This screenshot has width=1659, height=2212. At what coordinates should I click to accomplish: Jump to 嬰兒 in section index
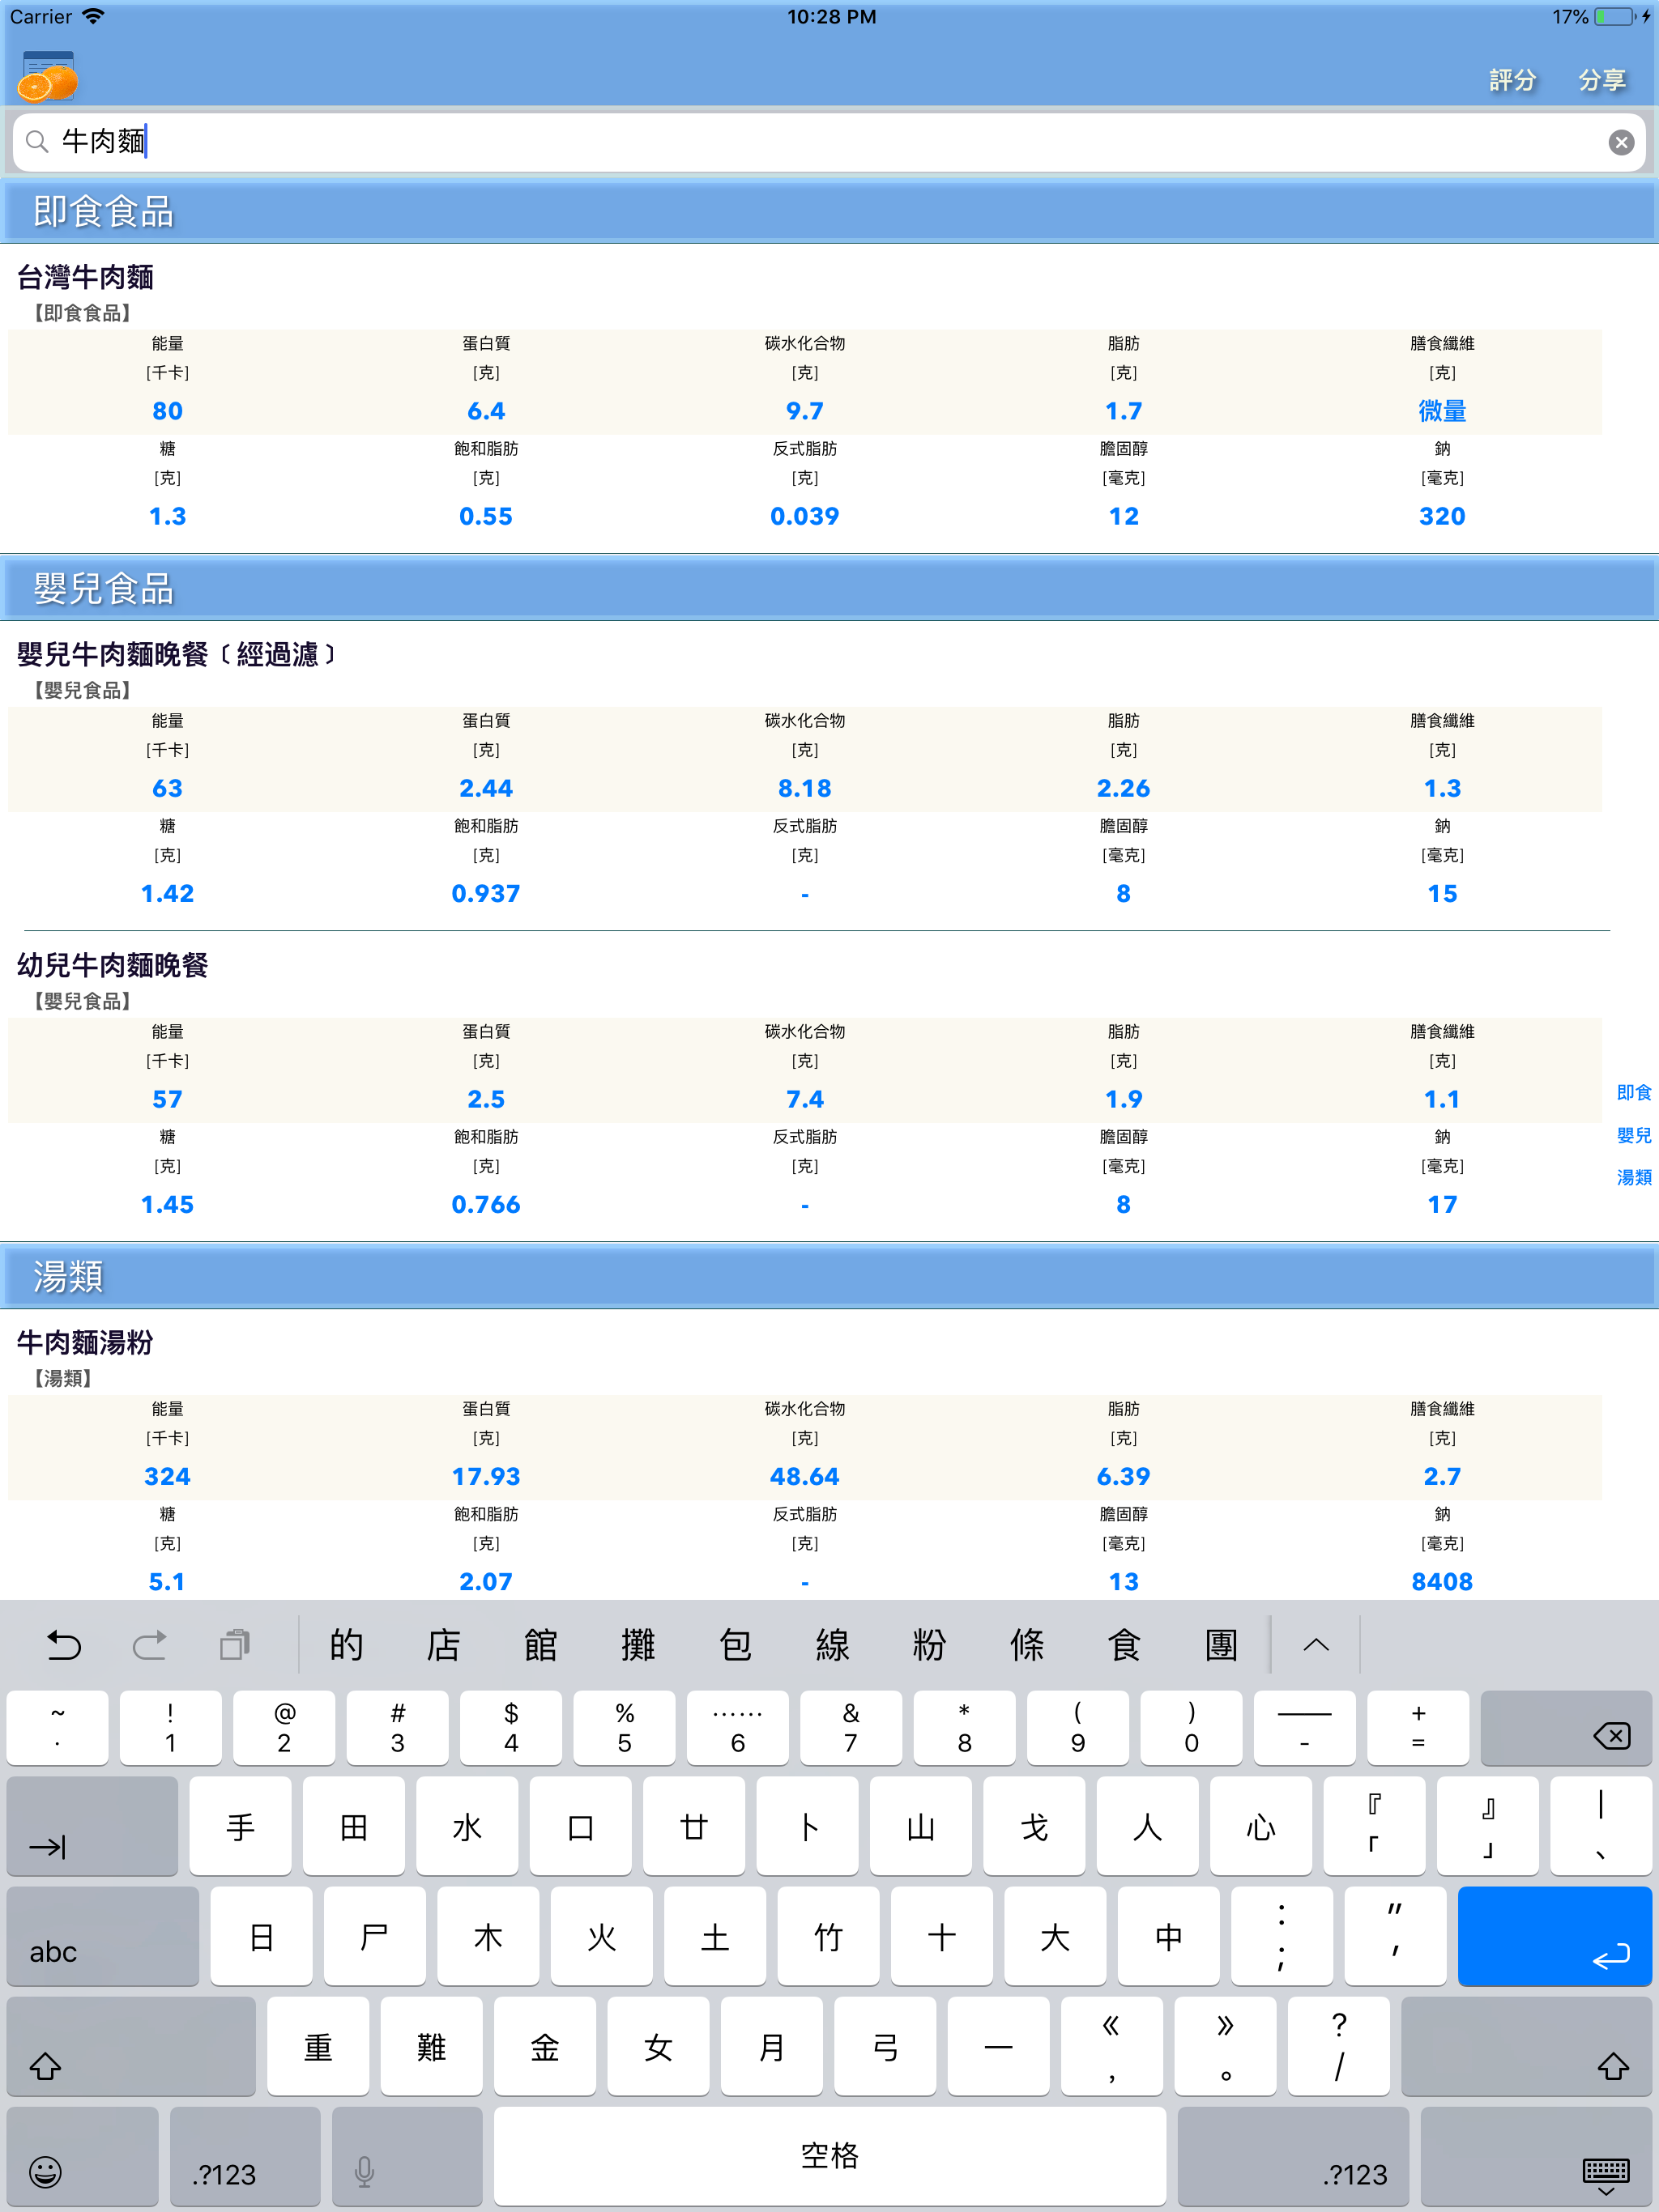pyautogui.click(x=1633, y=1135)
